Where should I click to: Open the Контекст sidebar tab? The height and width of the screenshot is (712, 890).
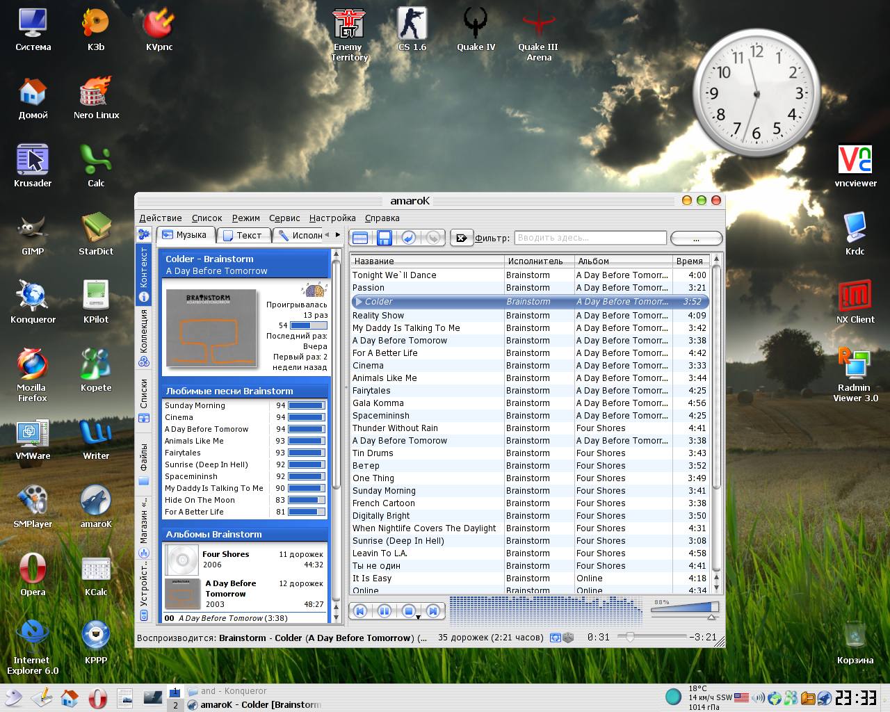pos(144,274)
